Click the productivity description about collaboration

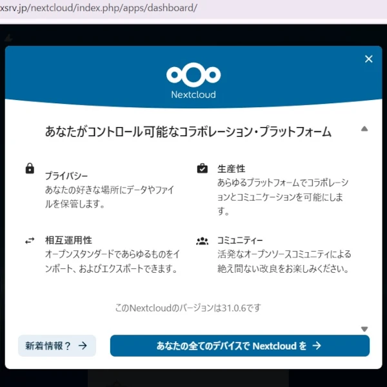coord(283,197)
